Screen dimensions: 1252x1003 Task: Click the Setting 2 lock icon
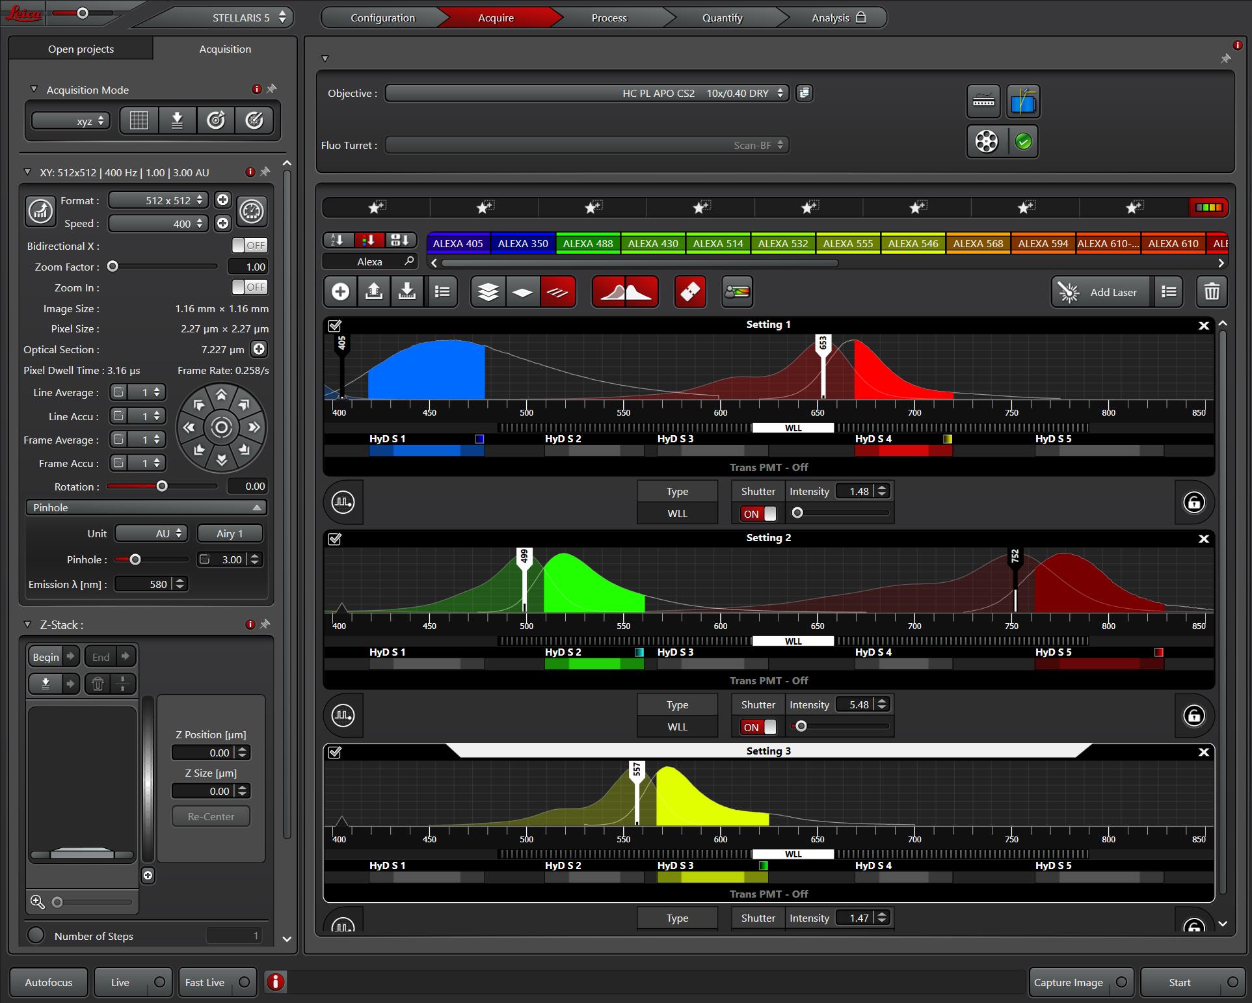point(1194,715)
